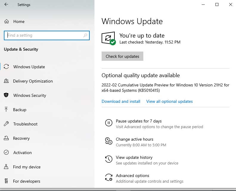The image size is (236, 191).
Task: Click the 'You're up to date' text
Action: [x=142, y=35]
